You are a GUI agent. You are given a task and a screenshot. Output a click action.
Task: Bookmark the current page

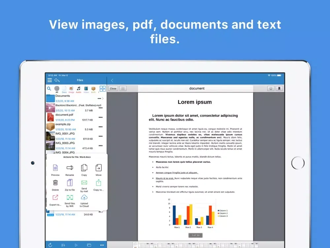click(x=279, y=89)
